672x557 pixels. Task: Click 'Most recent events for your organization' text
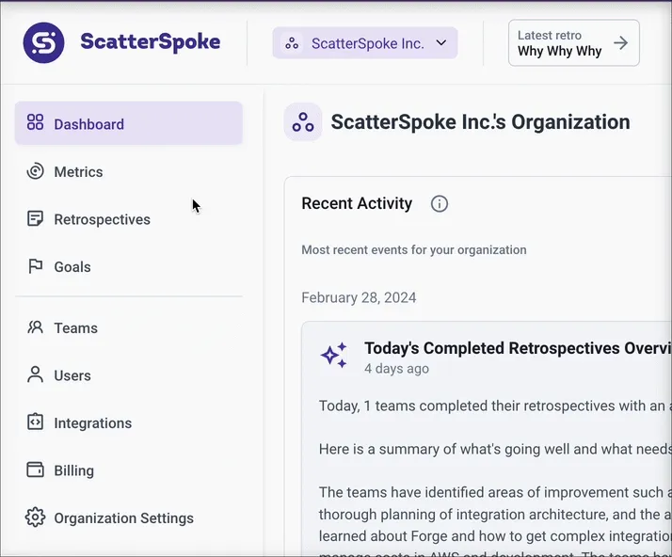click(414, 249)
